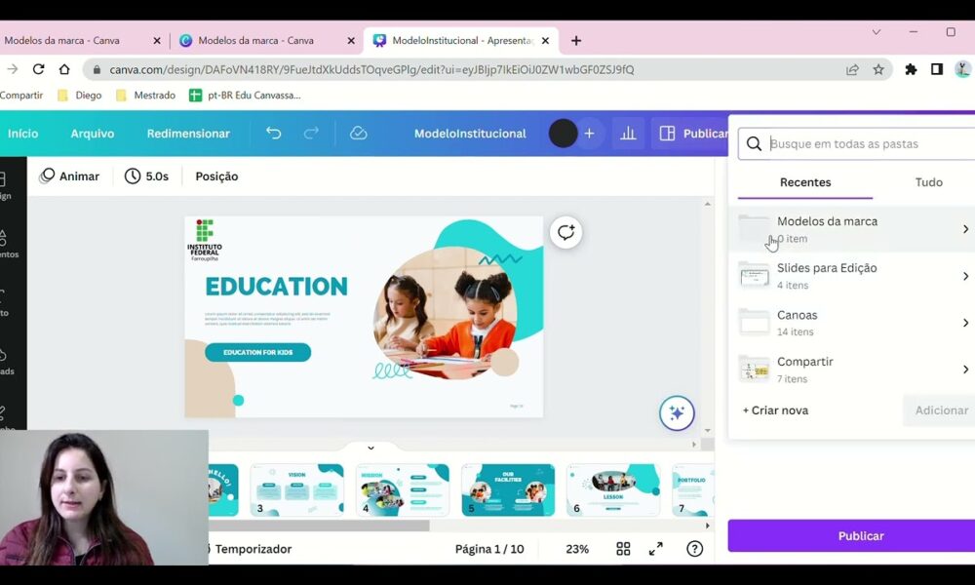Click Criar nova folder link
Viewport: 975px width, 585px height.
775,410
